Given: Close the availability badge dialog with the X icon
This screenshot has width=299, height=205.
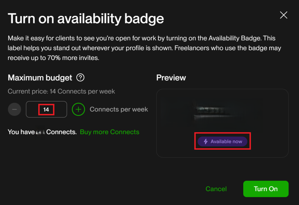Looking at the screenshot, I should coord(284,15).
